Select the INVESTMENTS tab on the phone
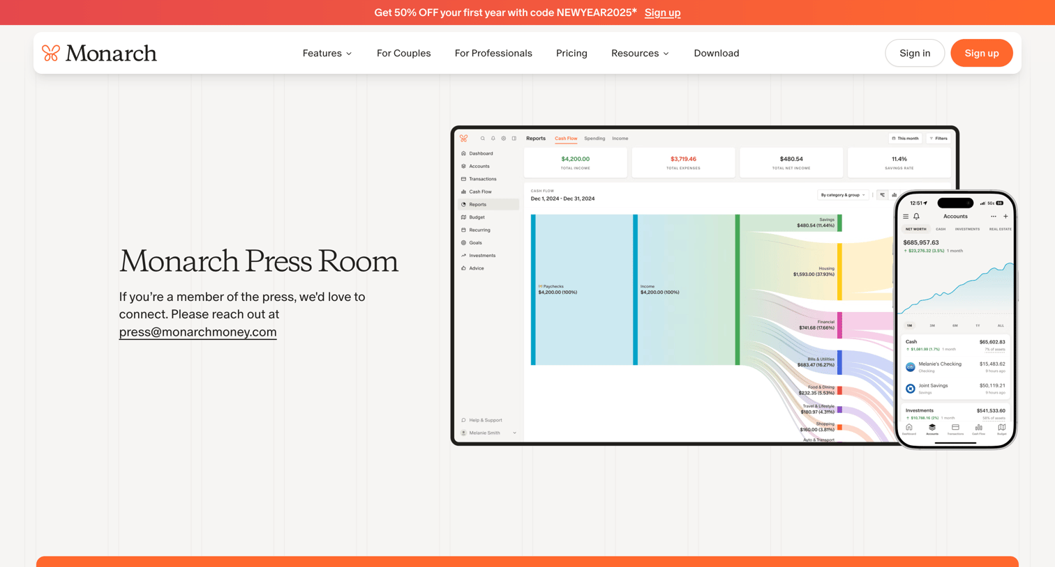The width and height of the screenshot is (1055, 567). 967,229
